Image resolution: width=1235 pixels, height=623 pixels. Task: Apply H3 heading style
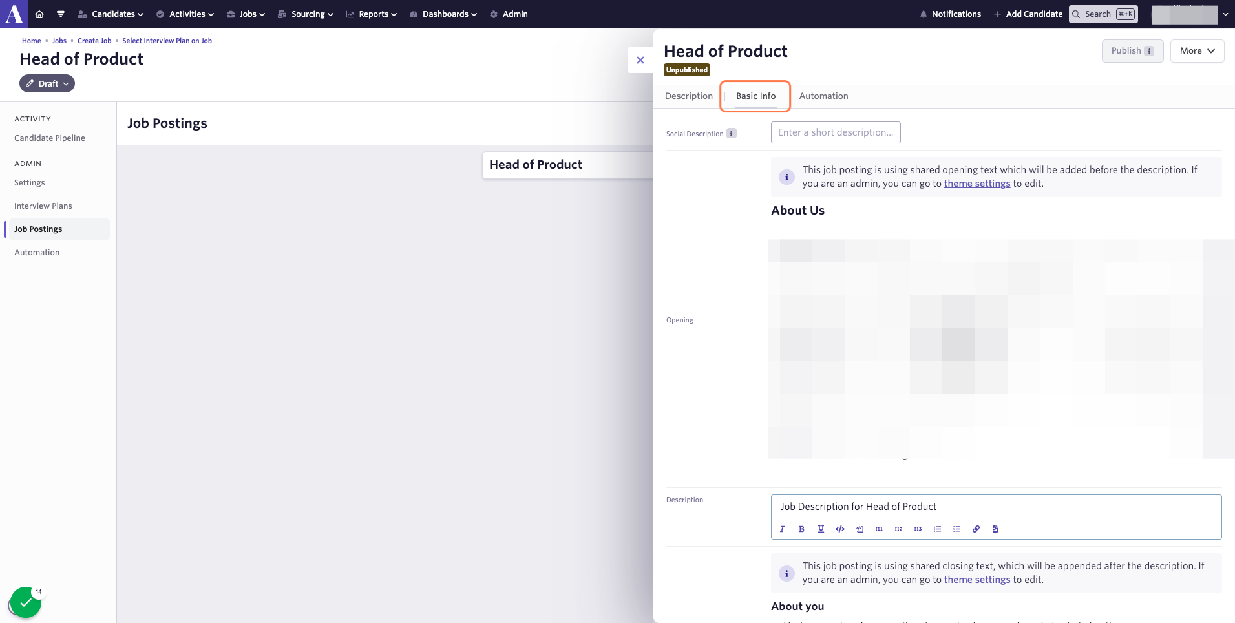pyautogui.click(x=918, y=529)
